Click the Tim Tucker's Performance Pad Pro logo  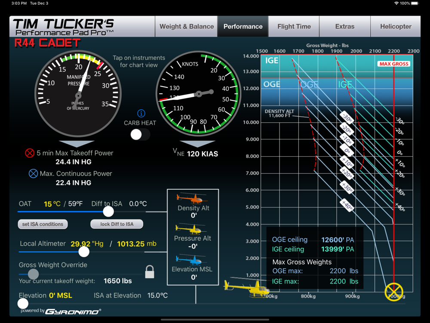coord(64,27)
